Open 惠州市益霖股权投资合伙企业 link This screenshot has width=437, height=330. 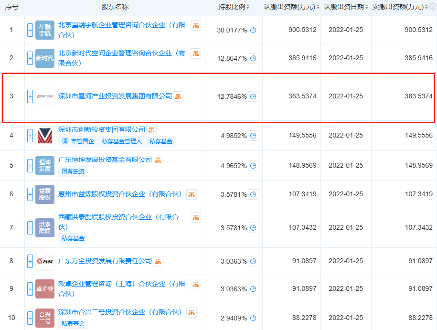click(120, 194)
